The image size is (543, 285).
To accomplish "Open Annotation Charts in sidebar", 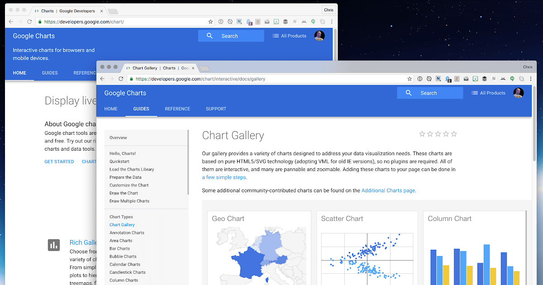I will pos(127,233).
